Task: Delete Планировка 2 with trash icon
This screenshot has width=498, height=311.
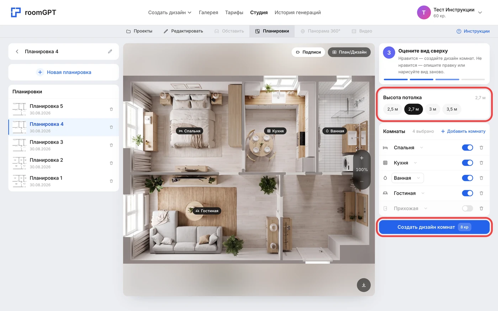Action: coord(111,163)
